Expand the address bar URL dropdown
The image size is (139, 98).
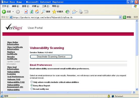[120, 17]
